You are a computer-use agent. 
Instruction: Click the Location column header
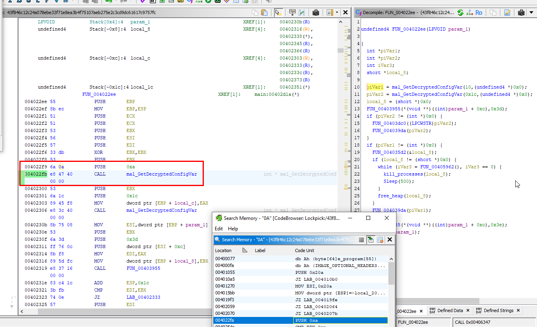pos(223,250)
